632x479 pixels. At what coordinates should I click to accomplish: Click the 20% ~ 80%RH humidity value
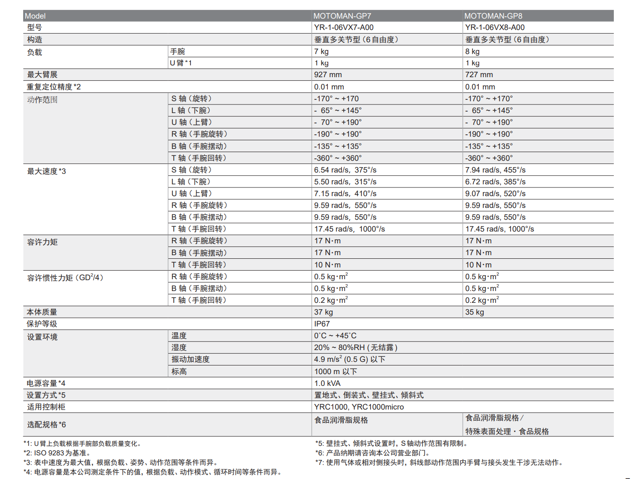tap(356, 347)
